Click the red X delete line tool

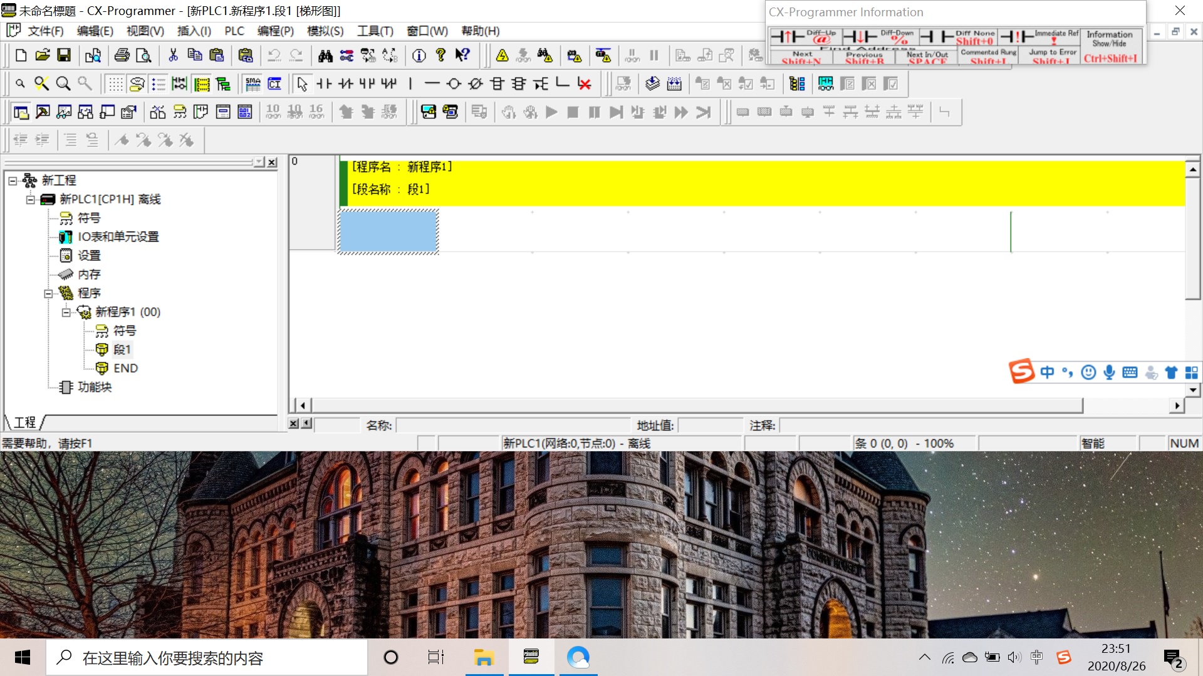click(584, 84)
